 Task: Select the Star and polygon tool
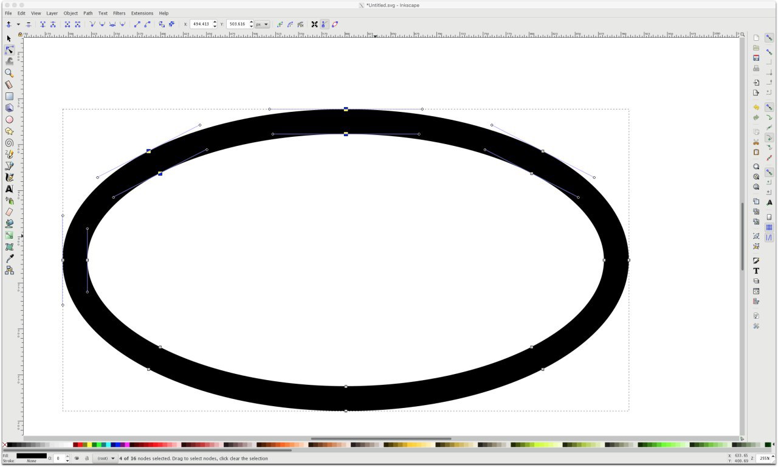click(9, 131)
